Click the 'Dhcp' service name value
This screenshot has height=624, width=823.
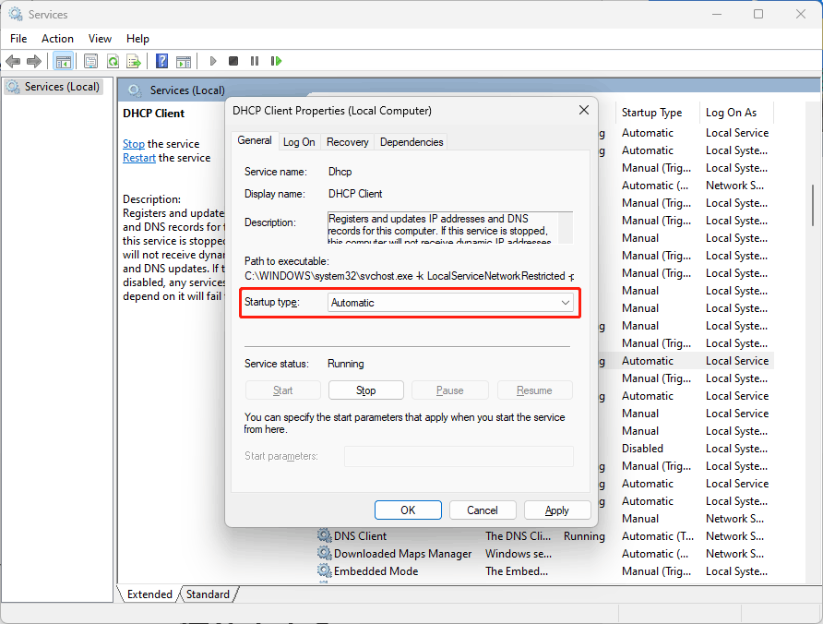click(340, 172)
